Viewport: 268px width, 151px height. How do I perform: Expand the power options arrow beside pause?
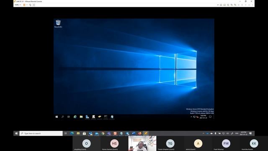(x=27, y=5)
